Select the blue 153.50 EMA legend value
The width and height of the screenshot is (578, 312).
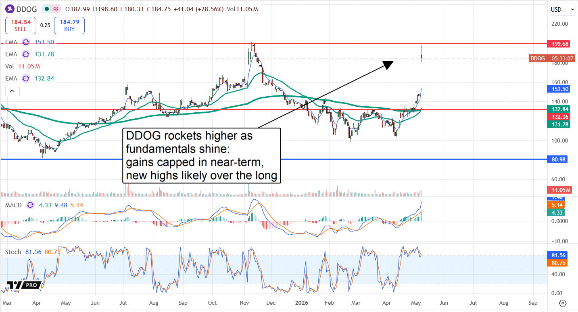(x=44, y=42)
